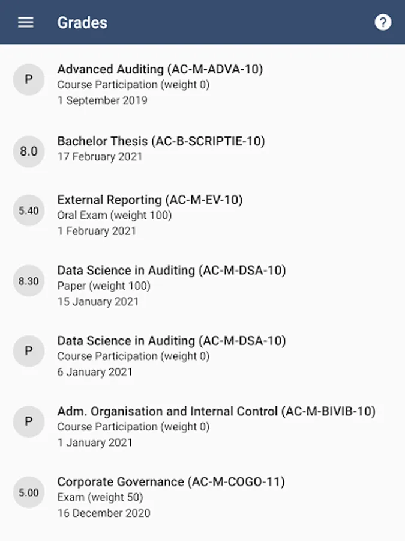The width and height of the screenshot is (405, 541).
Task: Click the 5.00 grade badge
Action: click(x=29, y=492)
